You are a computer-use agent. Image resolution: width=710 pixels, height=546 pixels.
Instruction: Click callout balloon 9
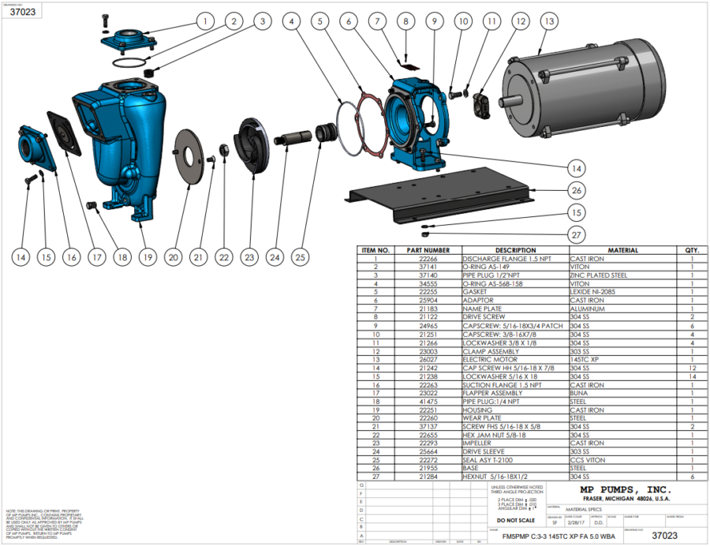(x=435, y=21)
